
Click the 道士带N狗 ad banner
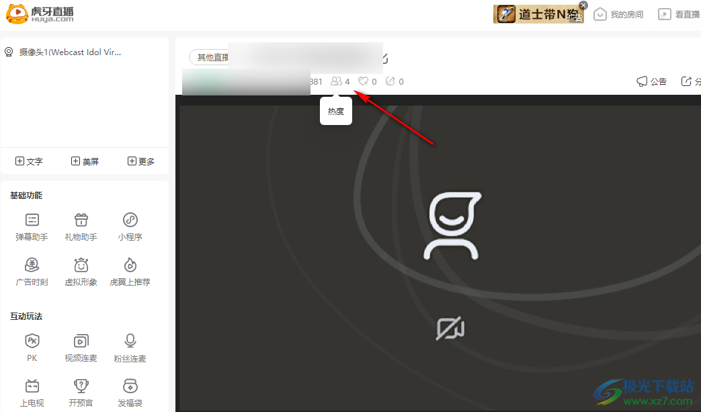[538, 14]
